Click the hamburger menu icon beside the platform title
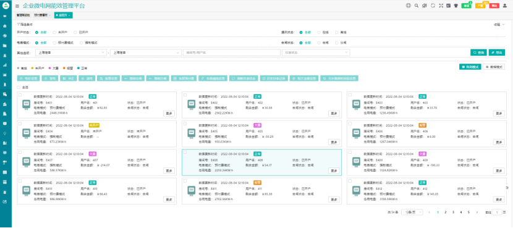This screenshot has height=228, width=513. click(x=17, y=6)
